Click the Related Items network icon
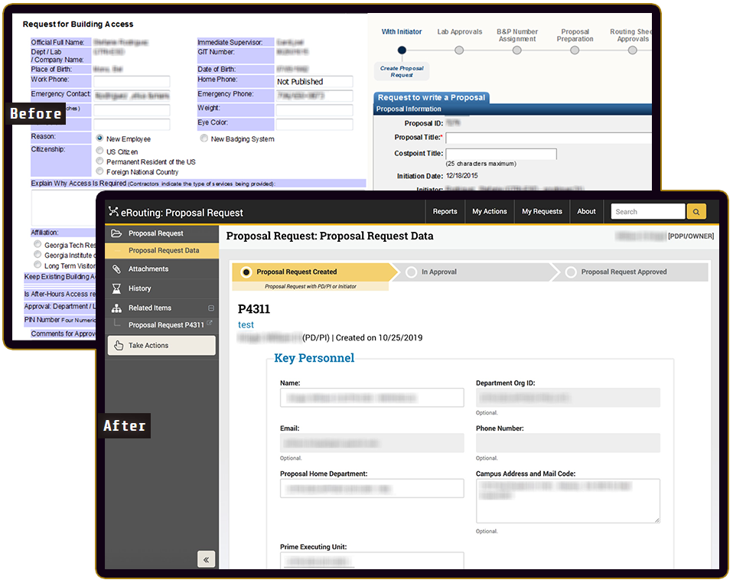 (x=118, y=308)
